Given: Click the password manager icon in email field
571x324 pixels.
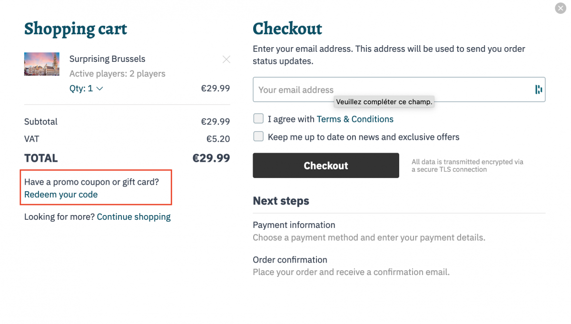Looking at the screenshot, I should click(x=539, y=89).
